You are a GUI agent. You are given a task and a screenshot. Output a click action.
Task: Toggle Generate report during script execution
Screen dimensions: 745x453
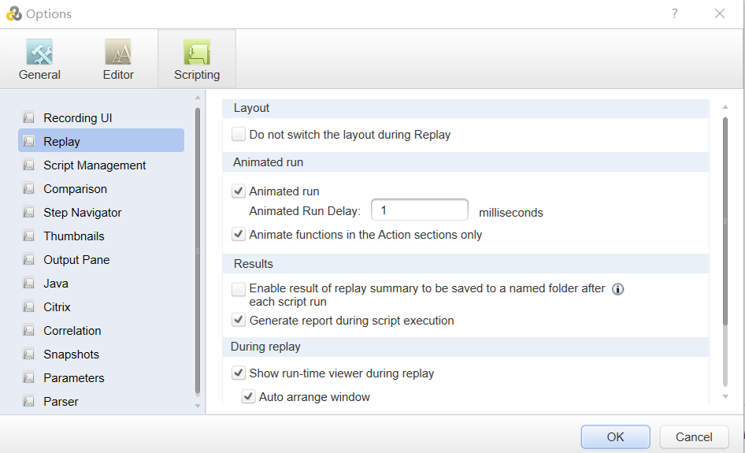click(239, 320)
